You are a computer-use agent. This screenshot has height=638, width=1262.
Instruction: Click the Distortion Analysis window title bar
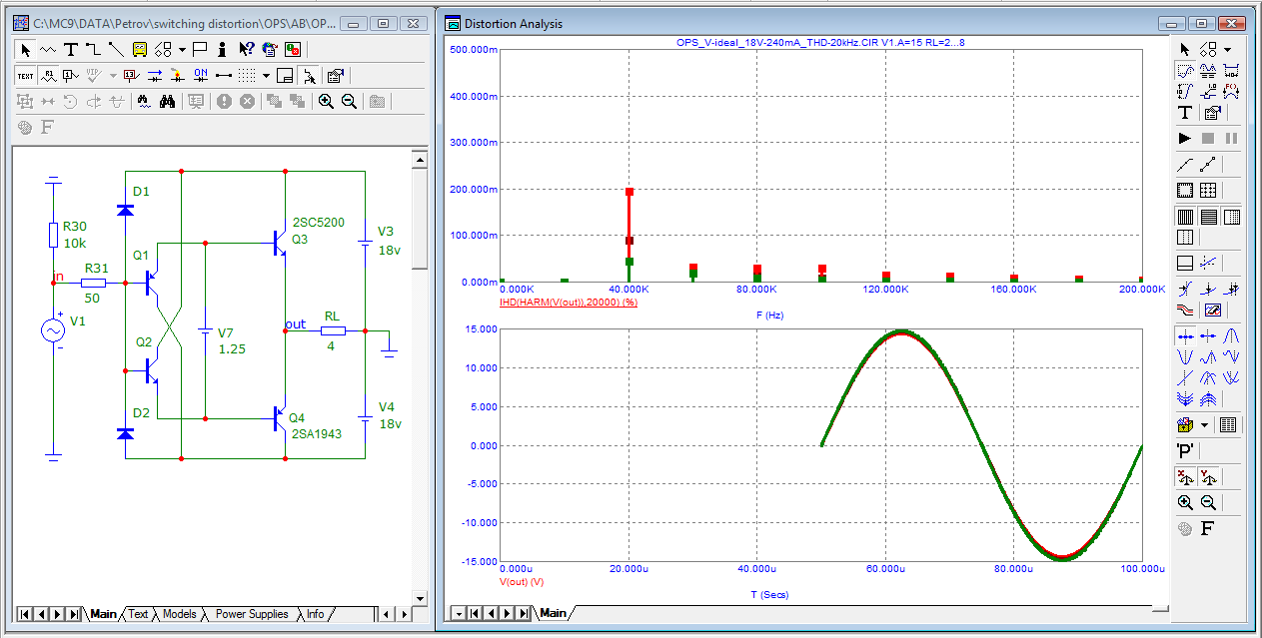(799, 23)
